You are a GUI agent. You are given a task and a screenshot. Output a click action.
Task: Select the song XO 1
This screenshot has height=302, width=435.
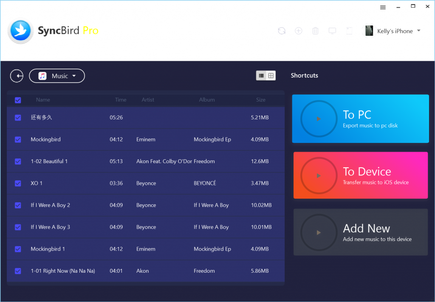(x=37, y=183)
